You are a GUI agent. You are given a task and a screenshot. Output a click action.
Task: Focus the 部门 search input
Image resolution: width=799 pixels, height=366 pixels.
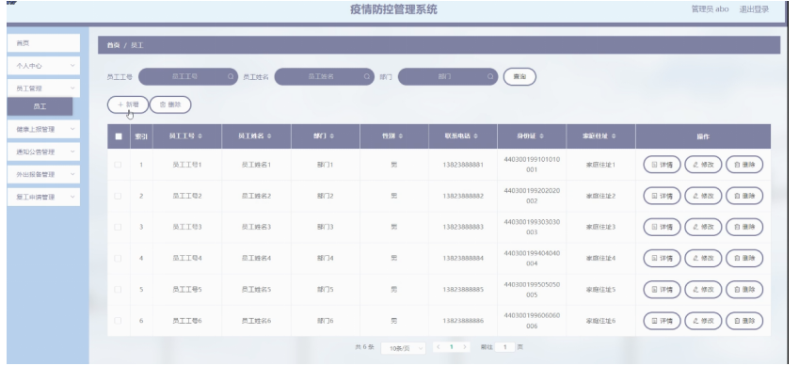[448, 76]
